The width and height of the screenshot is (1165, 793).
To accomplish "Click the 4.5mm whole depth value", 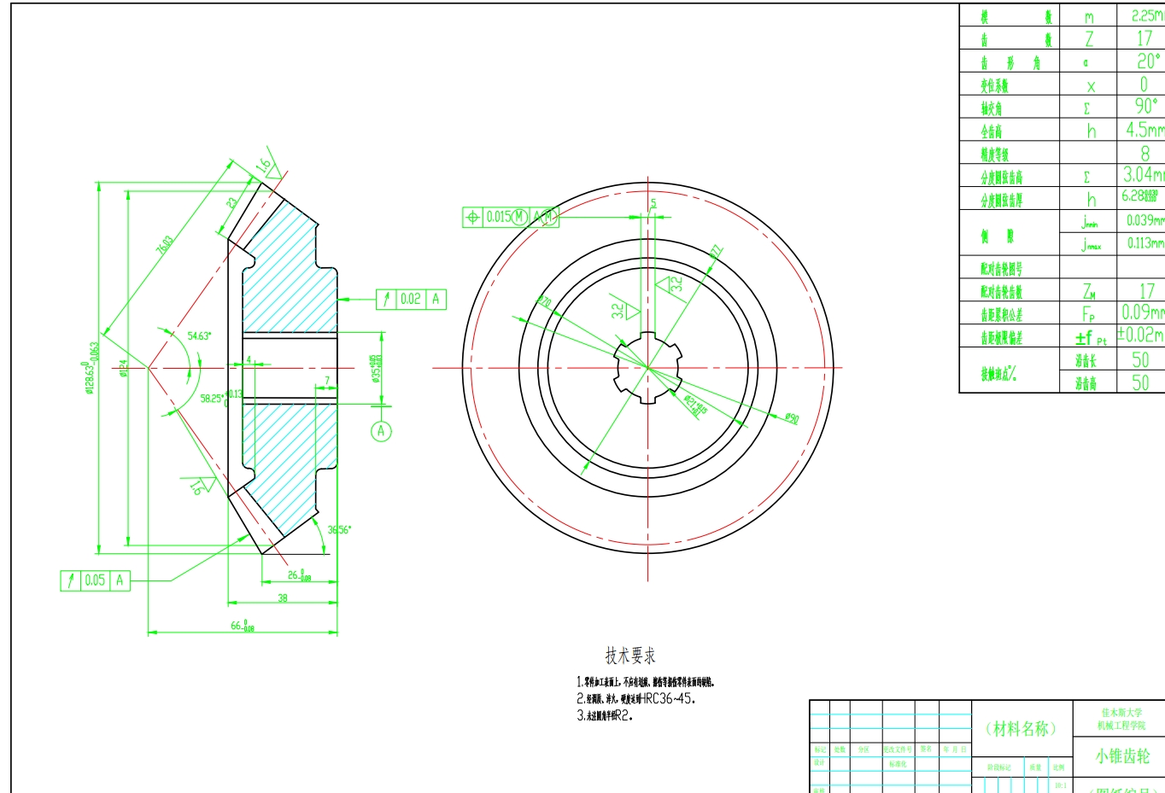I will pos(1145,129).
